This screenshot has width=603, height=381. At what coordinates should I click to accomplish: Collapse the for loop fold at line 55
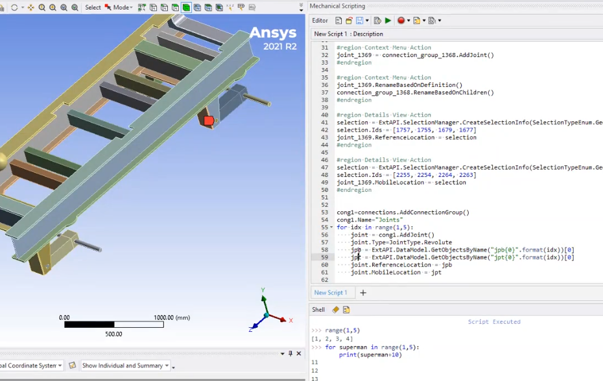[x=331, y=227]
